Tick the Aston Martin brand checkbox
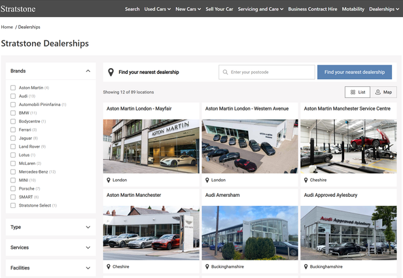This screenshot has height=278, width=403. pyautogui.click(x=13, y=88)
